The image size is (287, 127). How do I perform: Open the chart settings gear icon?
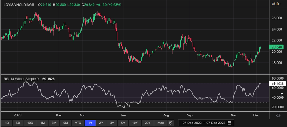coord(278,116)
